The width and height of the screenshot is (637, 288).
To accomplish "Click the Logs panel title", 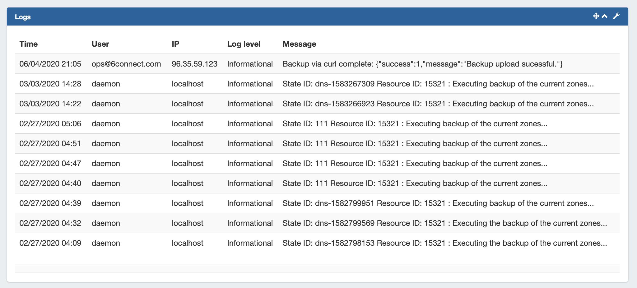I will pos(23,17).
